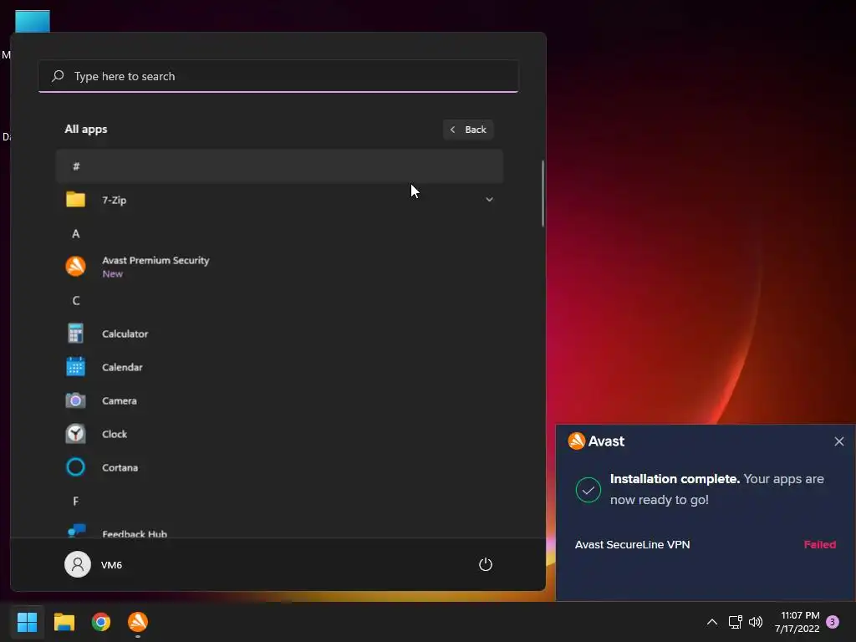
Task: Open Calendar from the list
Action: pos(279,367)
